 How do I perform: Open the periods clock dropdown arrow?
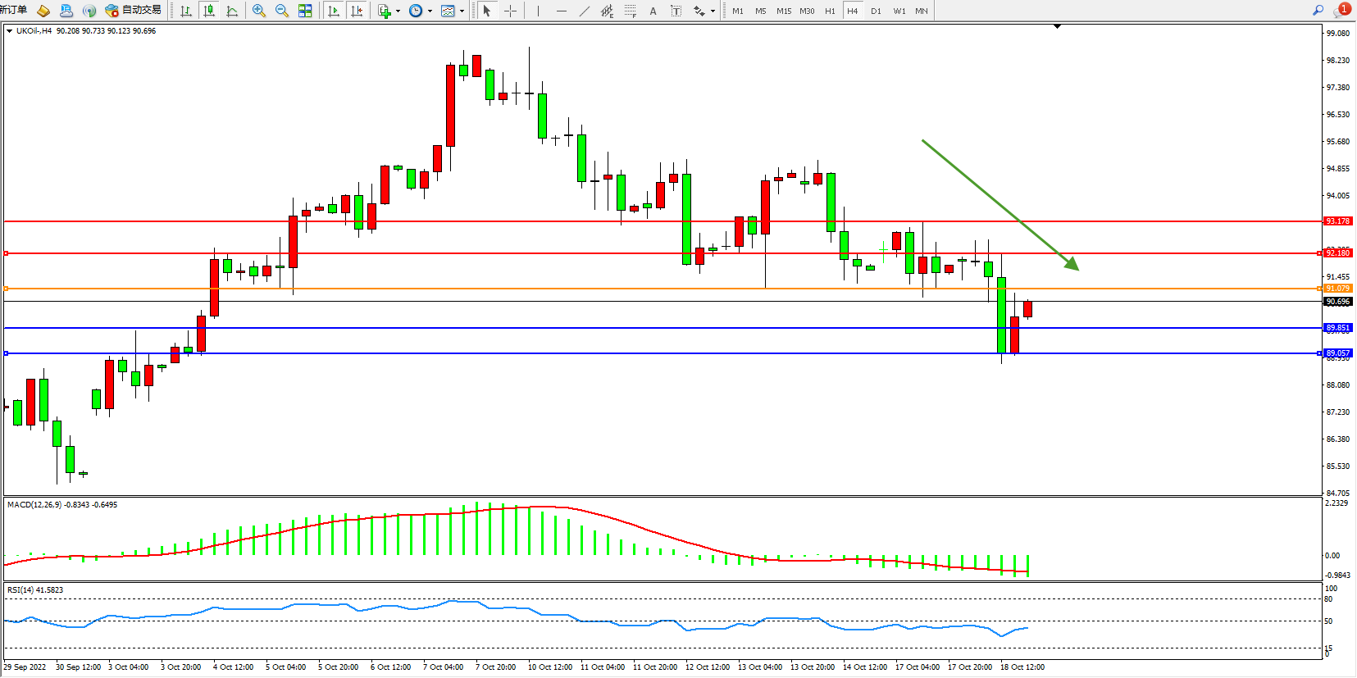(430, 11)
